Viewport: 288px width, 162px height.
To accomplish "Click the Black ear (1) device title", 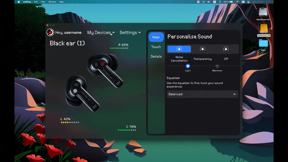I will 67,43.
